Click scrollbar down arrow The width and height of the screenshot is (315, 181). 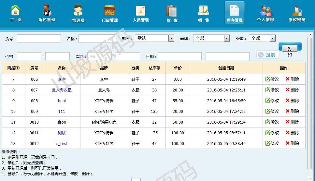coord(310,178)
